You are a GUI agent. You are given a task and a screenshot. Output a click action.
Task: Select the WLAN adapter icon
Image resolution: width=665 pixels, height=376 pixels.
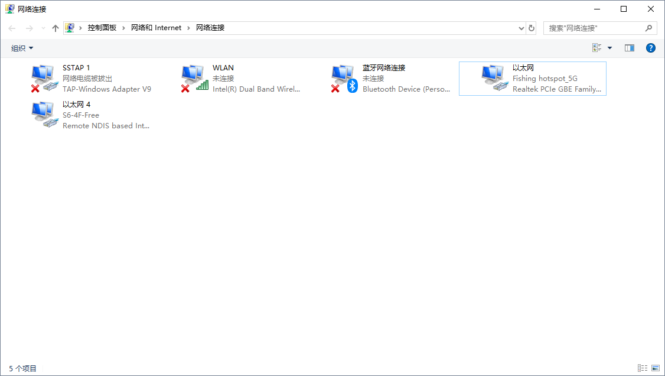[x=195, y=79]
